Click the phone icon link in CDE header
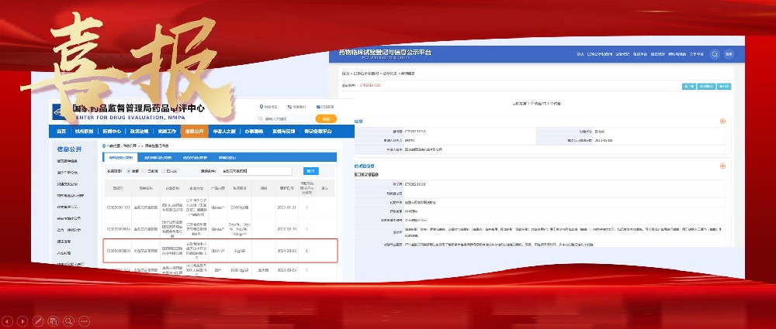This screenshot has width=776, height=329. (x=289, y=107)
